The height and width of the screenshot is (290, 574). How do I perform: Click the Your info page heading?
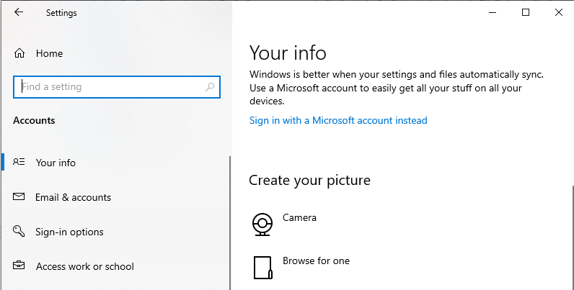point(288,53)
